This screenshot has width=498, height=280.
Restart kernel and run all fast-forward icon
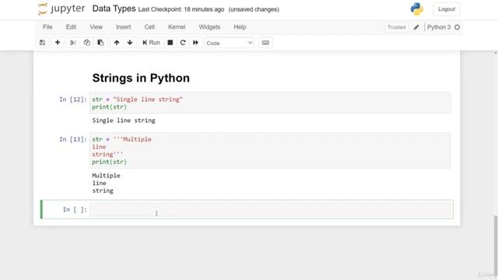195,43
